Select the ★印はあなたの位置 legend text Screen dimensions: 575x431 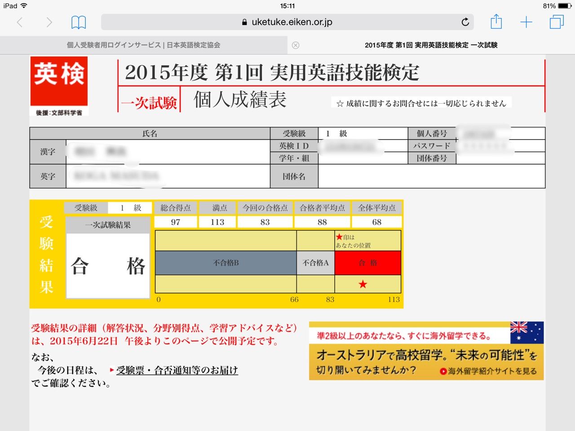tap(353, 241)
